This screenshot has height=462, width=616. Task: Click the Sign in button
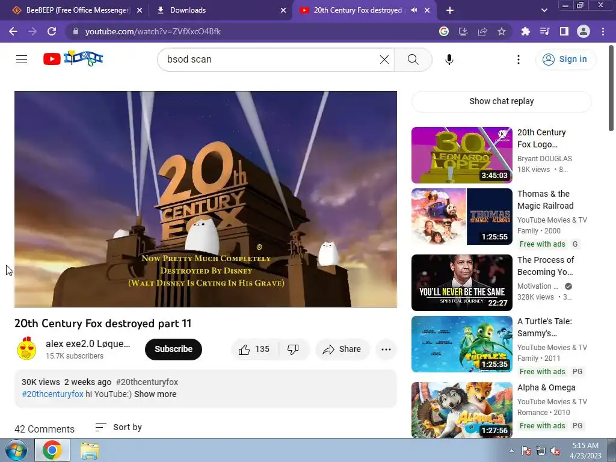(565, 60)
